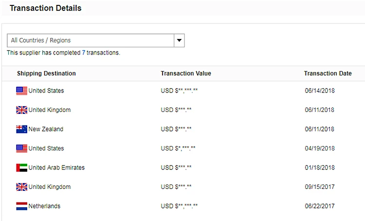Screen dimensions: 365x221
Task: Click the United Kingdom flag dated 06/11/2018
Action: [21, 110]
